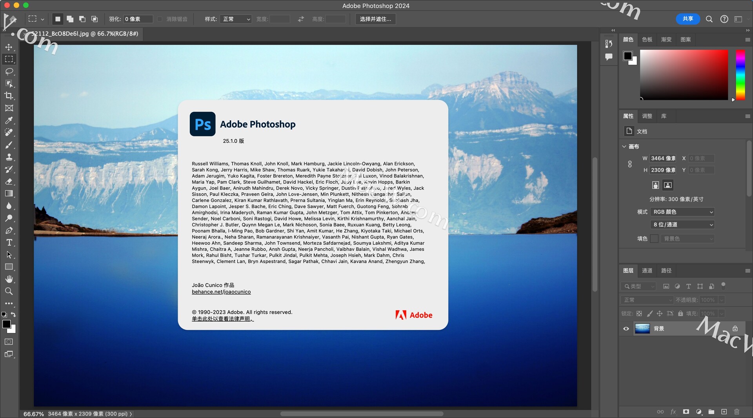This screenshot has height=418, width=753.
Task: Open the layer blending mode dropdown
Action: tap(646, 300)
